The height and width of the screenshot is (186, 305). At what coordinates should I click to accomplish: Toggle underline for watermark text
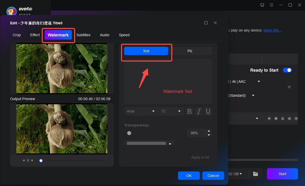point(208,111)
